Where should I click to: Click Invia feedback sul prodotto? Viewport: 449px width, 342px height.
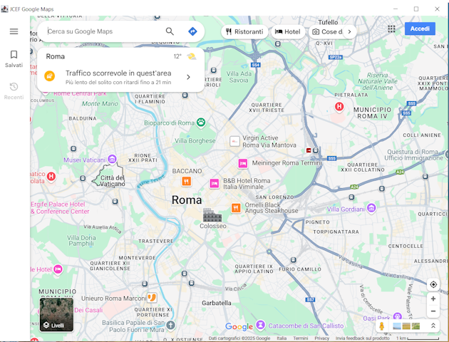point(363,338)
